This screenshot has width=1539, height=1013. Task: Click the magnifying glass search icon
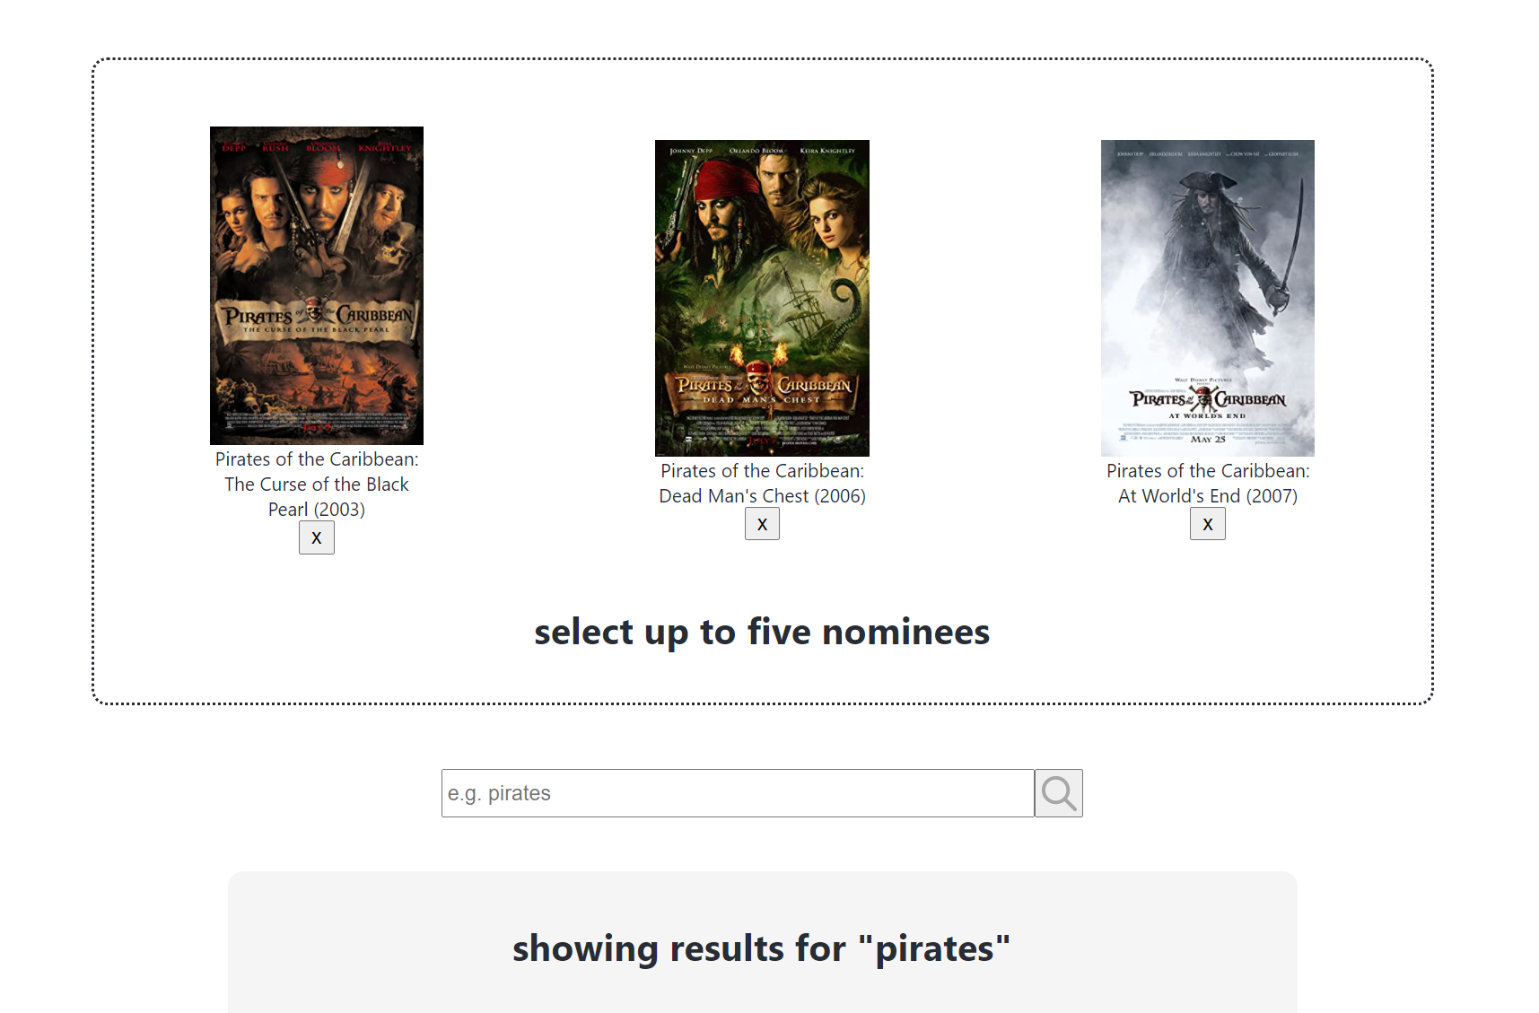click(x=1058, y=793)
